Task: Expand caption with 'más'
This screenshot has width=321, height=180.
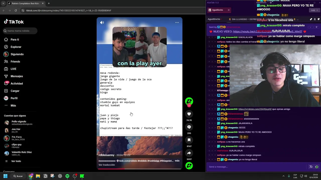Action: click(x=177, y=161)
